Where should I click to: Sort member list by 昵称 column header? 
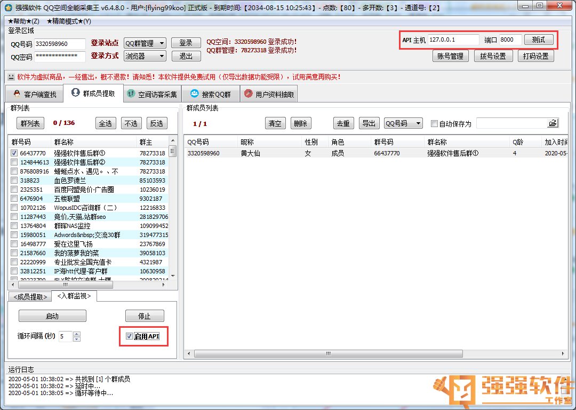[270, 142]
